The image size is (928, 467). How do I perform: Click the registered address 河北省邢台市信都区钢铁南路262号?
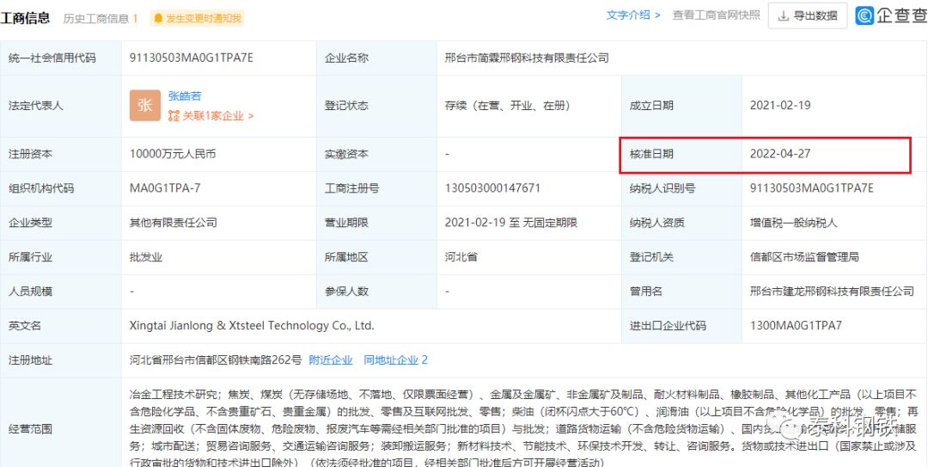[216, 360]
